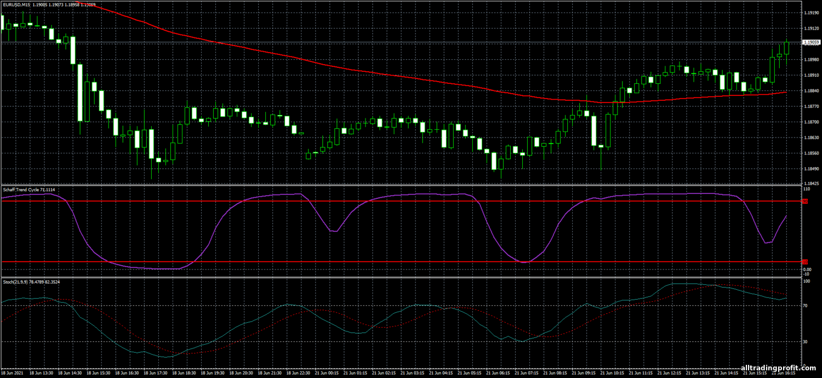
Task: Click time axis label 21 Jun 04:15
Action: (x=441, y=373)
